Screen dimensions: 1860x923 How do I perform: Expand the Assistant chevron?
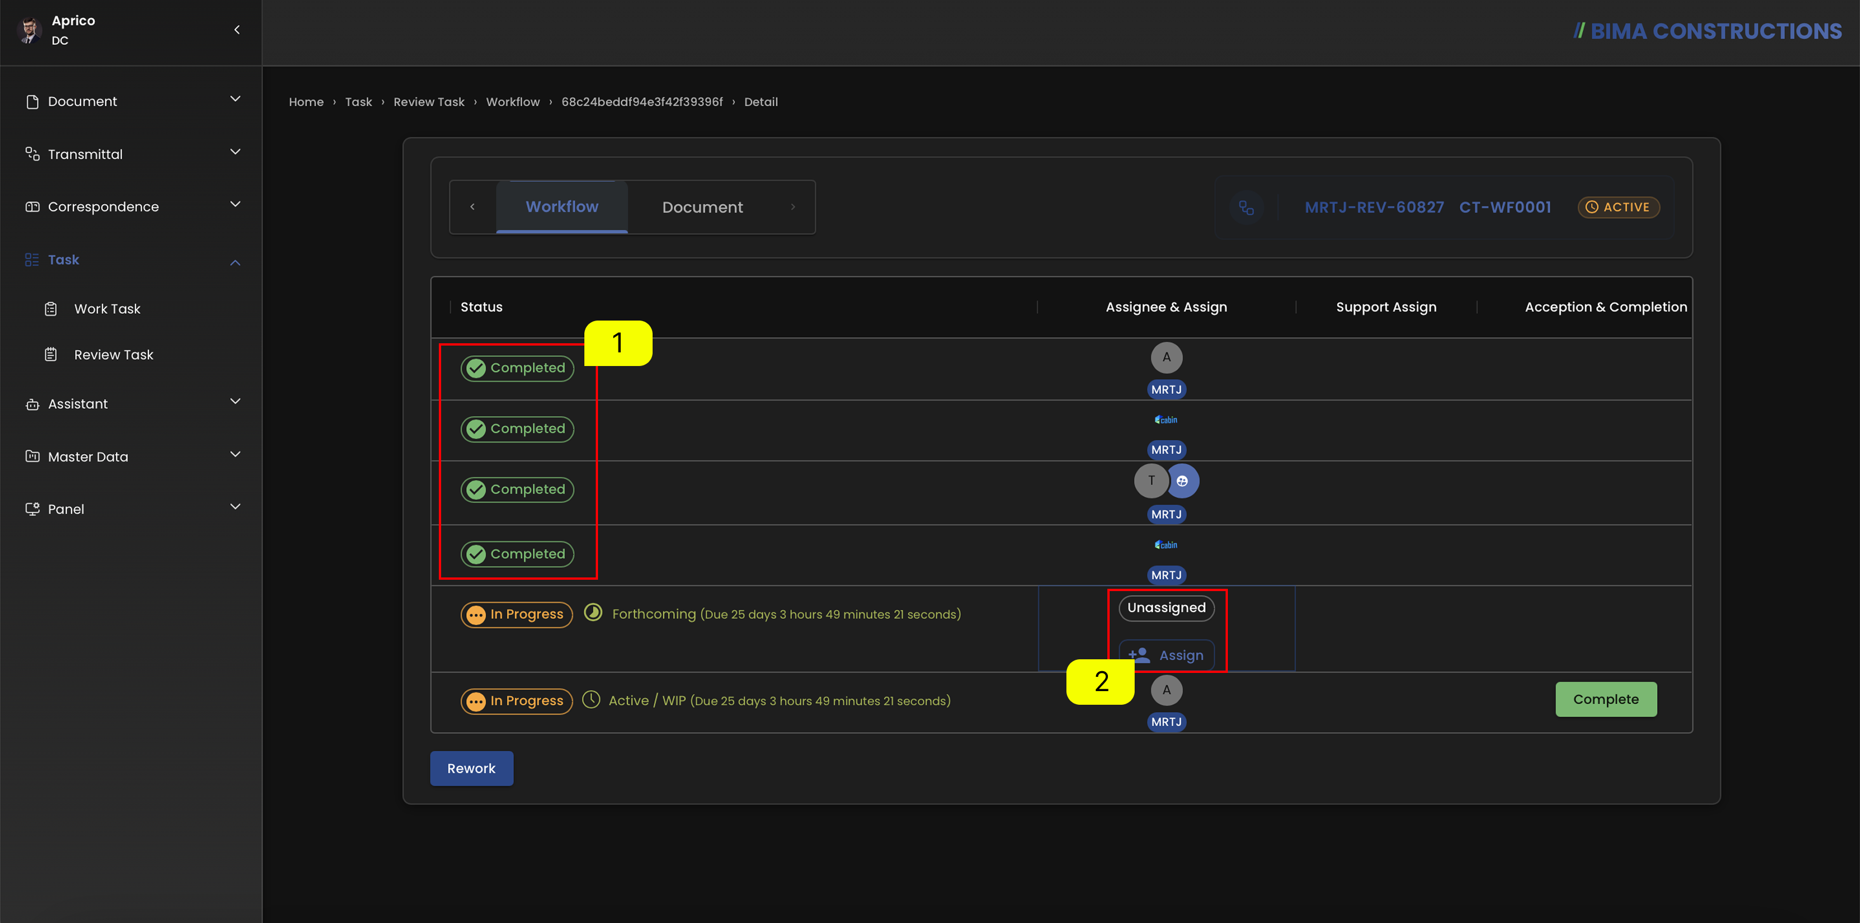(235, 401)
